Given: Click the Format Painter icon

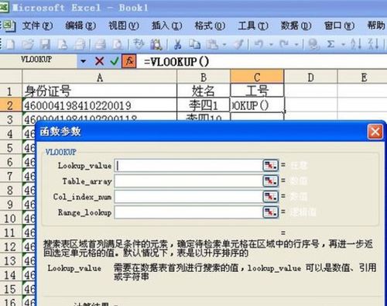Looking at the screenshot, I should [238, 44].
